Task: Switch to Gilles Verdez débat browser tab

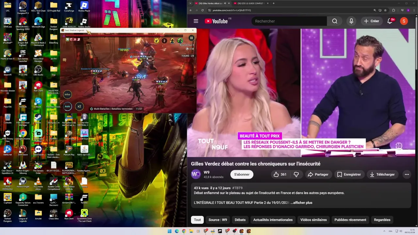Action: (x=211, y=3)
